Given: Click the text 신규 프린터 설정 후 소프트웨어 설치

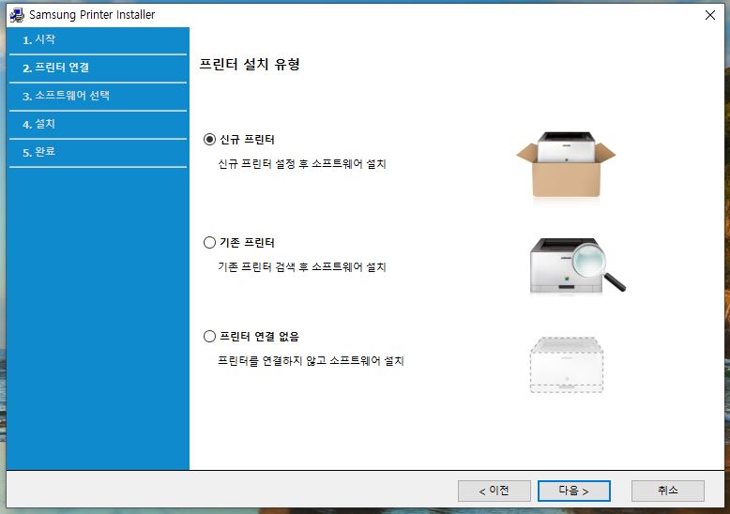Looking at the screenshot, I should (x=302, y=164).
